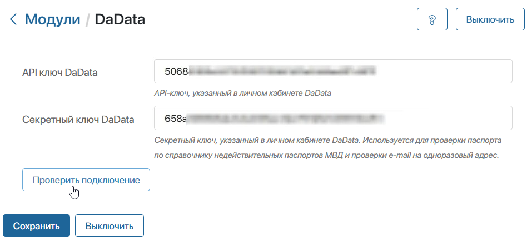Click the Выключить button beside the help icon
Screen dimensions: 532x247
click(x=490, y=19)
